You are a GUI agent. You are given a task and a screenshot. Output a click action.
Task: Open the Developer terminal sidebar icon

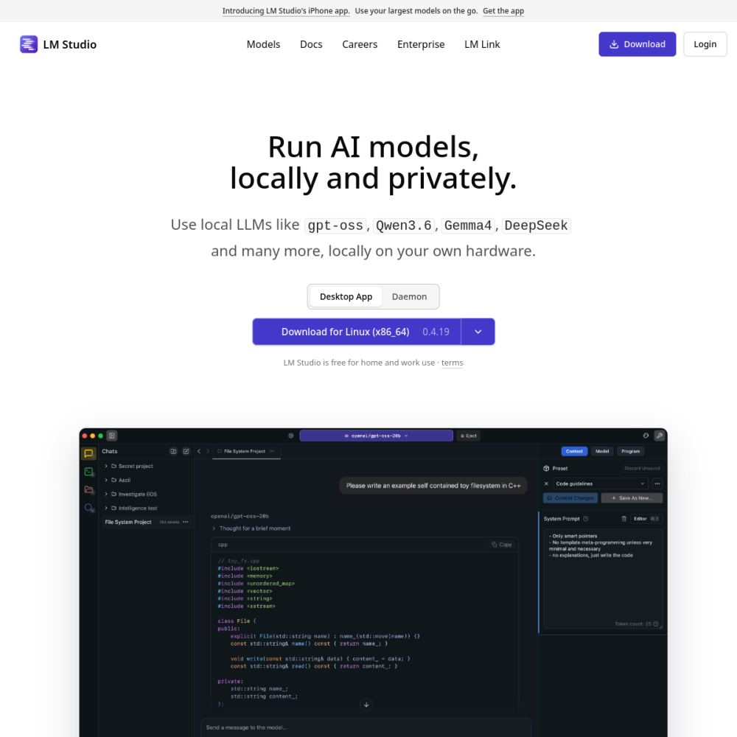[x=88, y=472]
